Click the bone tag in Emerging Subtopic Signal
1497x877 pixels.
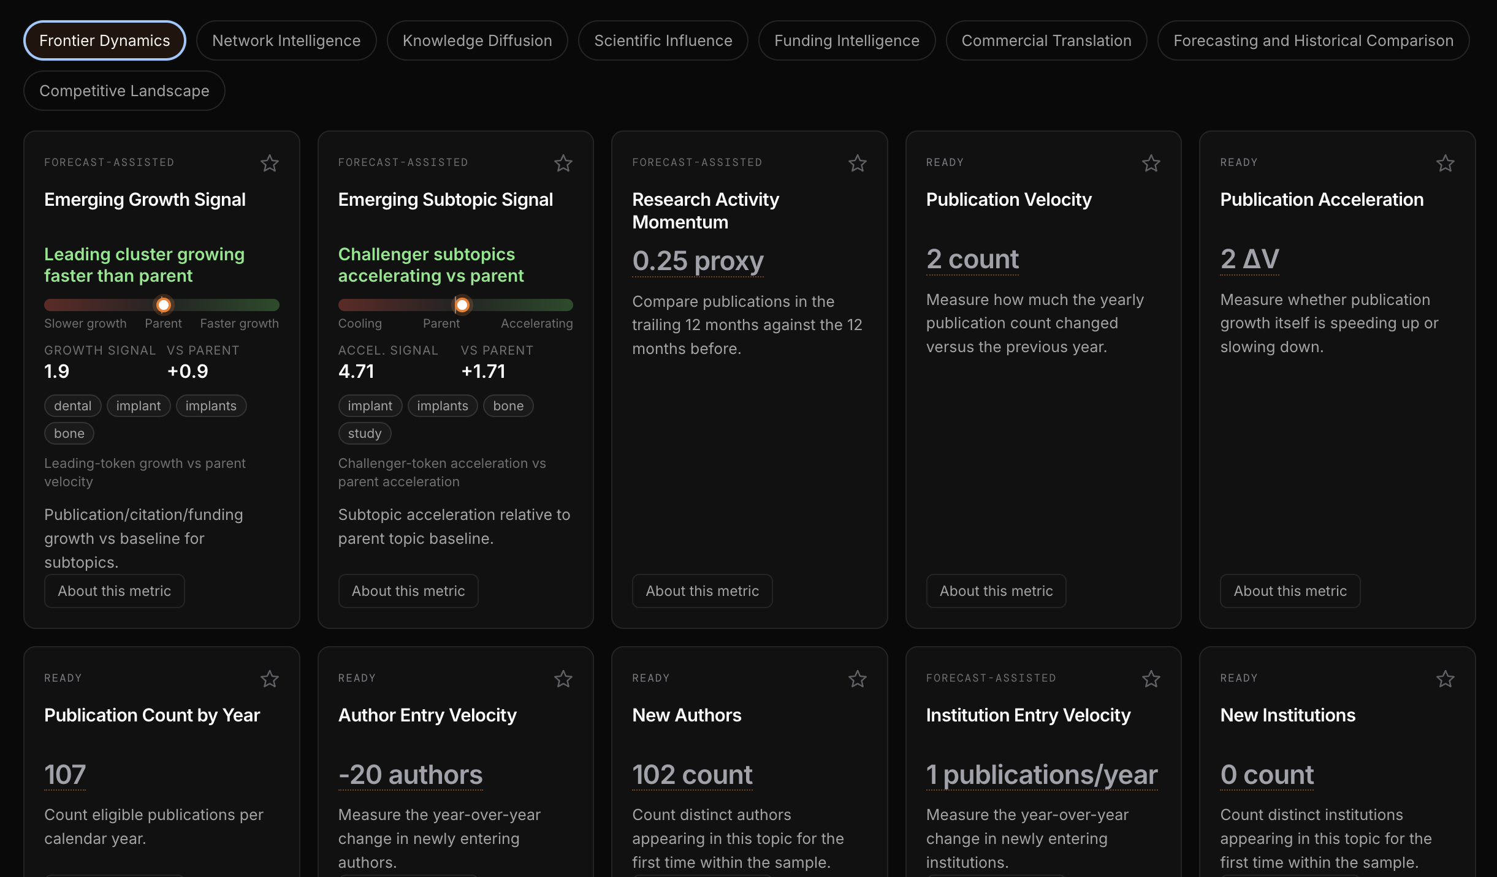point(508,406)
